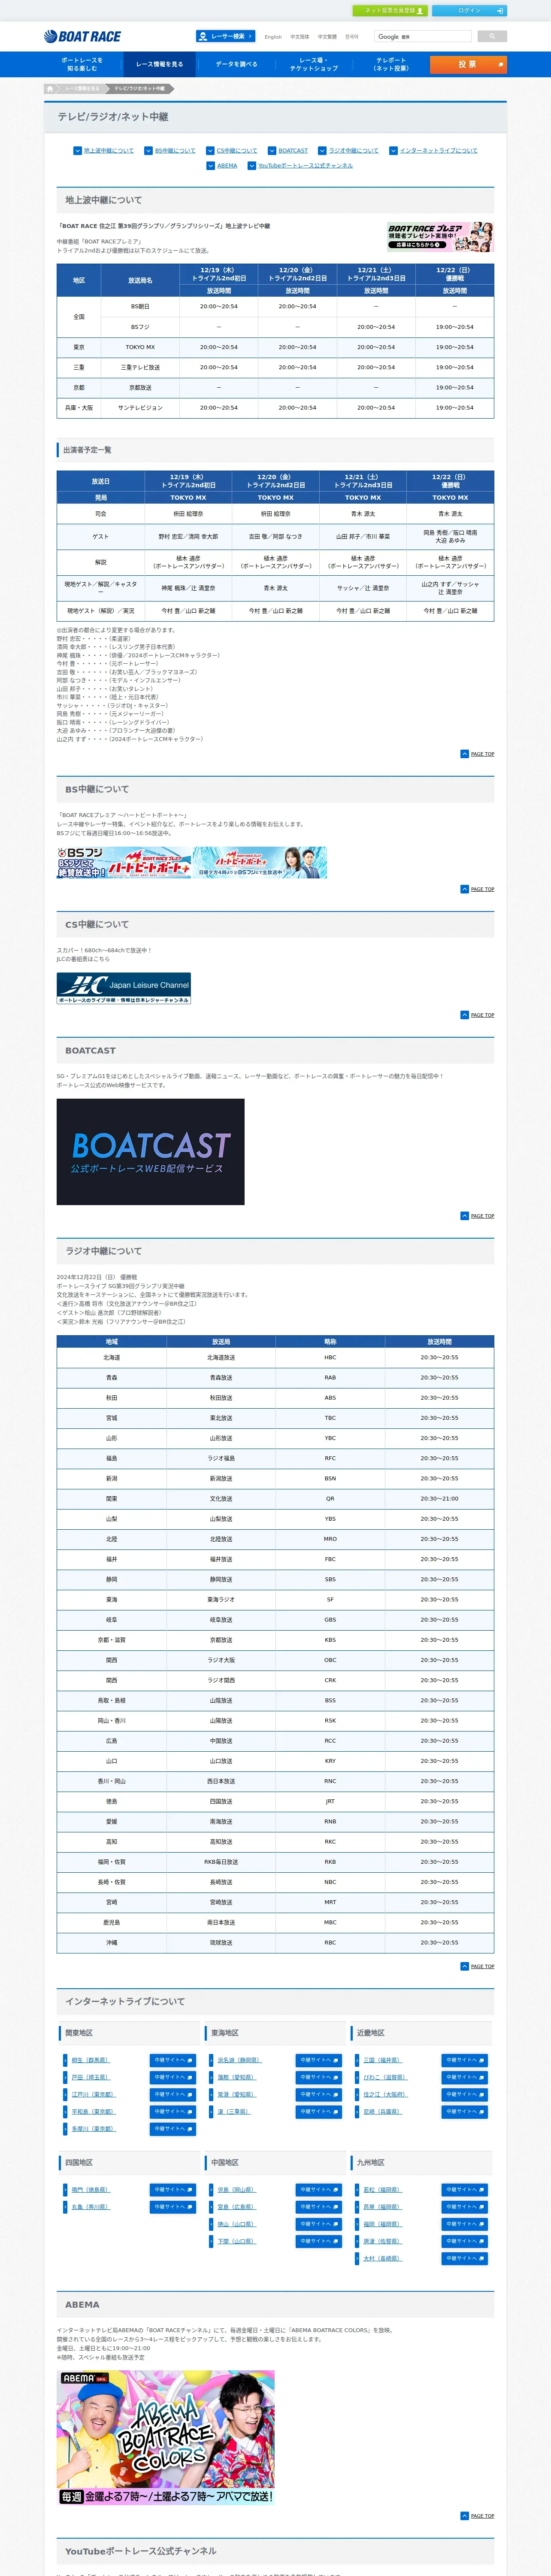551x2576 pixels.
Task: Open 津(三重県) venue link
Action: tap(234, 2111)
